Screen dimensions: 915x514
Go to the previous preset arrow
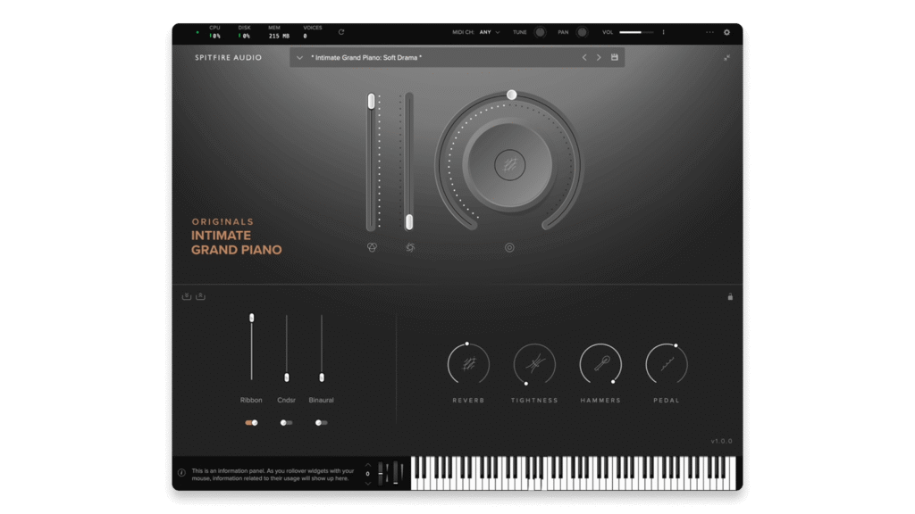click(584, 57)
